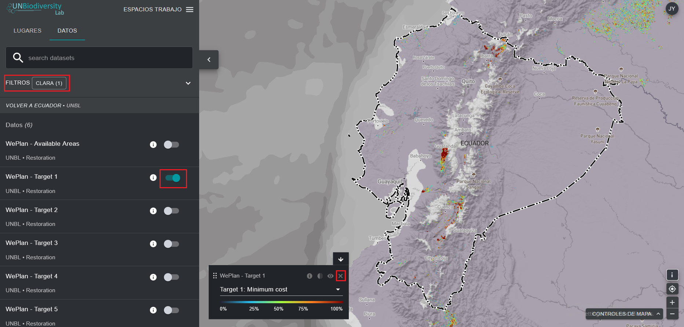This screenshot has width=684, height=327.
Task: Enable the WePlan - Target 2 layer
Action: [x=171, y=211]
